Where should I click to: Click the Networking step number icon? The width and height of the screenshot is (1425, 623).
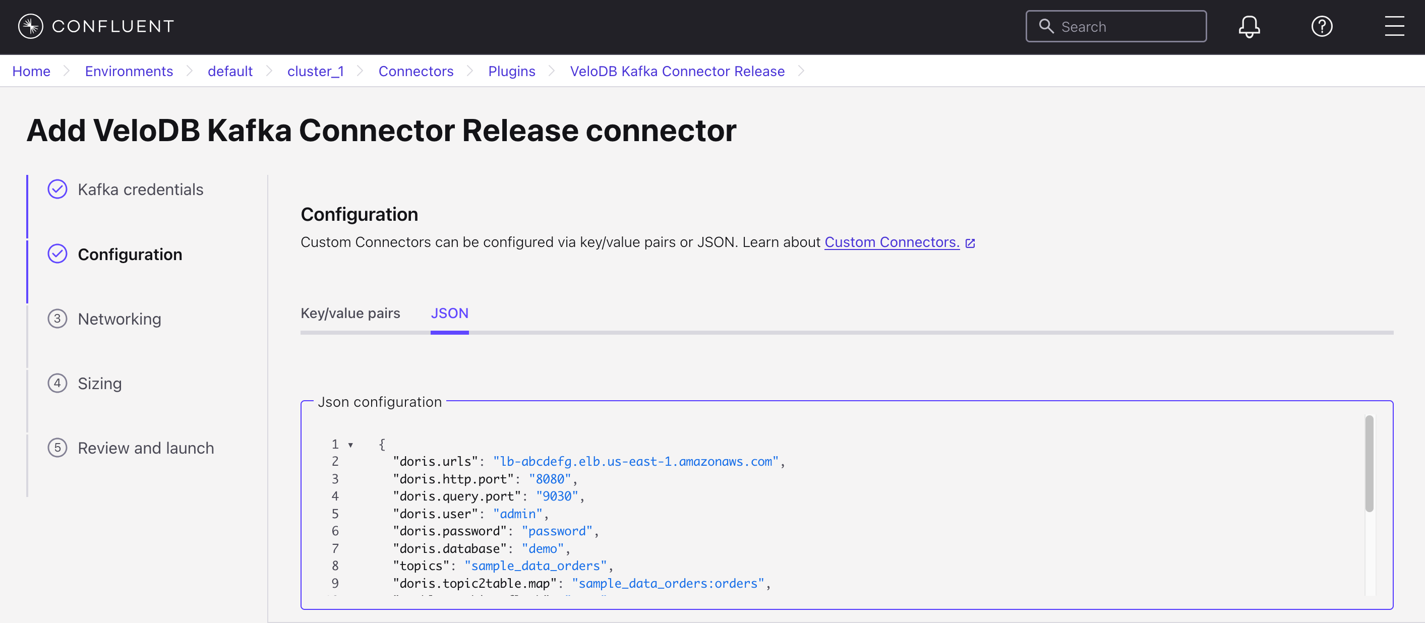(57, 319)
